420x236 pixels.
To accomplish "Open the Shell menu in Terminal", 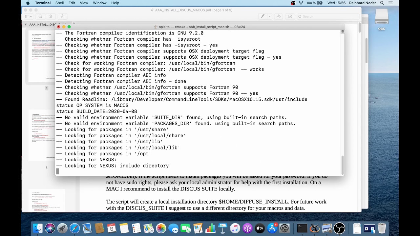I will click(59, 3).
